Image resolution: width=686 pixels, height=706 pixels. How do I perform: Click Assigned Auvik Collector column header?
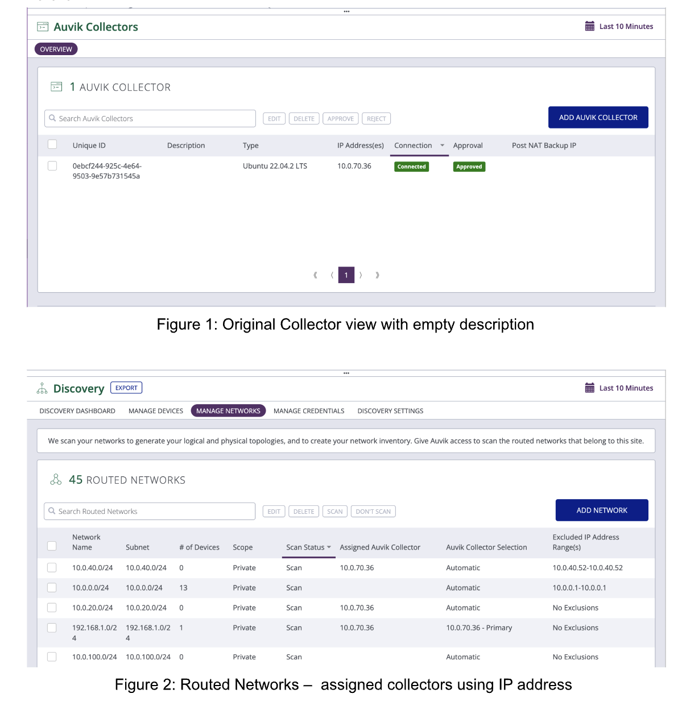coord(380,547)
